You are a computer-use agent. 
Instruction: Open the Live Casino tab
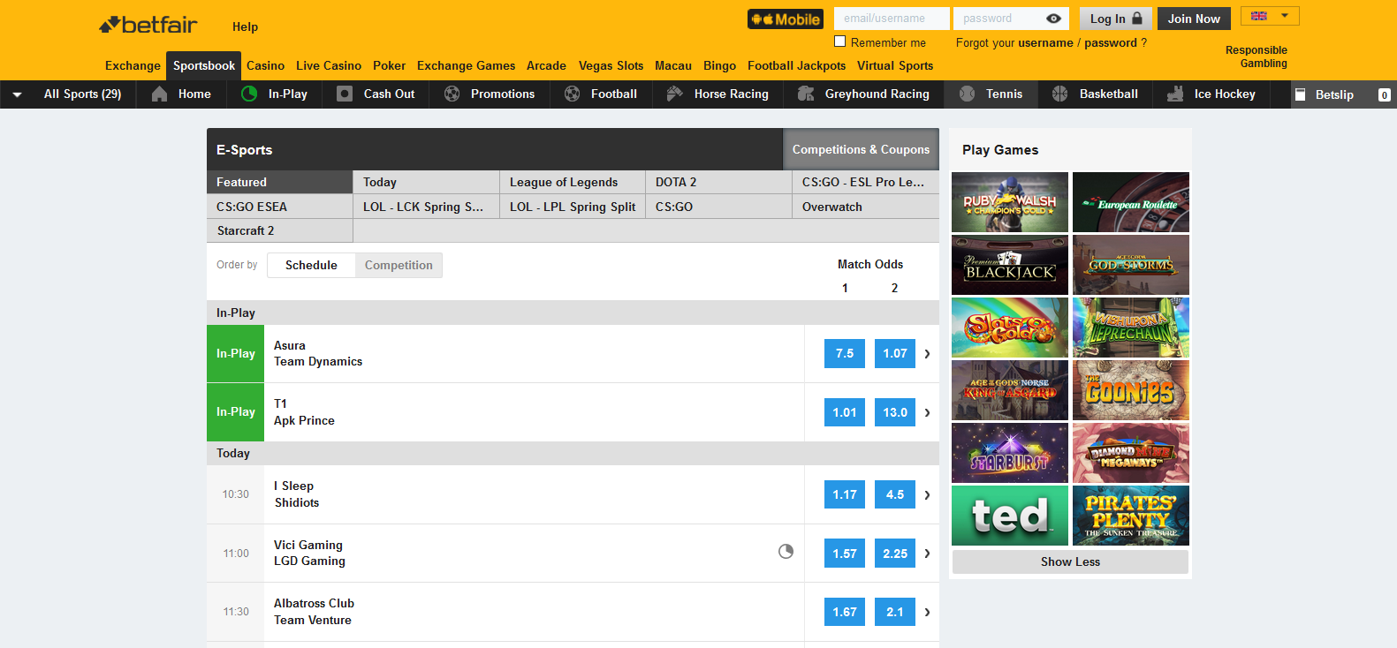pos(329,65)
